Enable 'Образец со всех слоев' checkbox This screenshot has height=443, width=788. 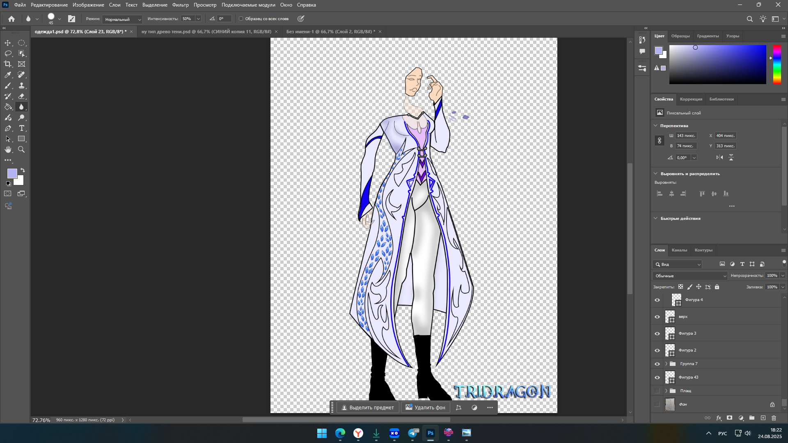[241, 18]
